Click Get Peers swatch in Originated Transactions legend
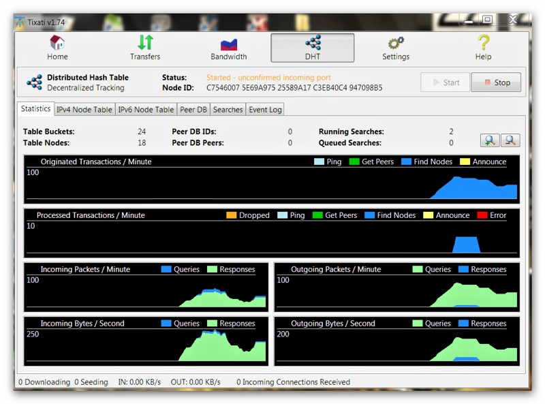The image size is (545, 404). click(354, 161)
